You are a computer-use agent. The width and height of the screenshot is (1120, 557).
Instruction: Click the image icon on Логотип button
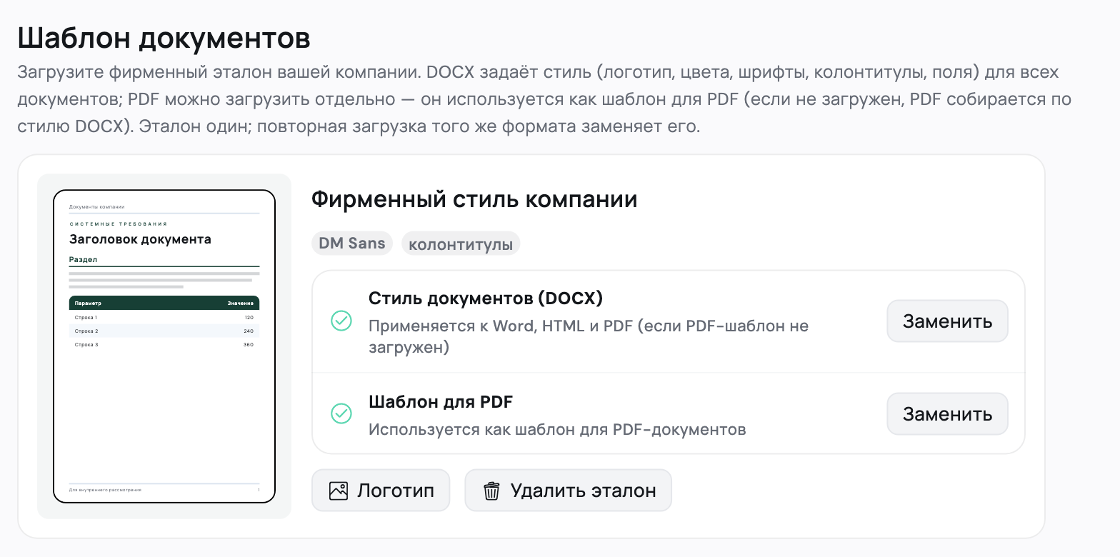(338, 491)
